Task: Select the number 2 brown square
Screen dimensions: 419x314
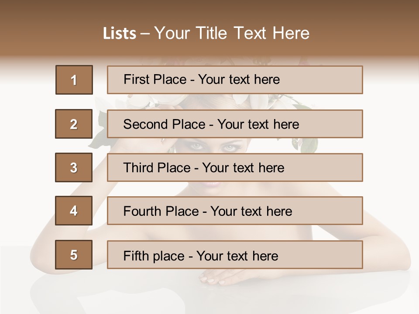Action: pos(74,124)
